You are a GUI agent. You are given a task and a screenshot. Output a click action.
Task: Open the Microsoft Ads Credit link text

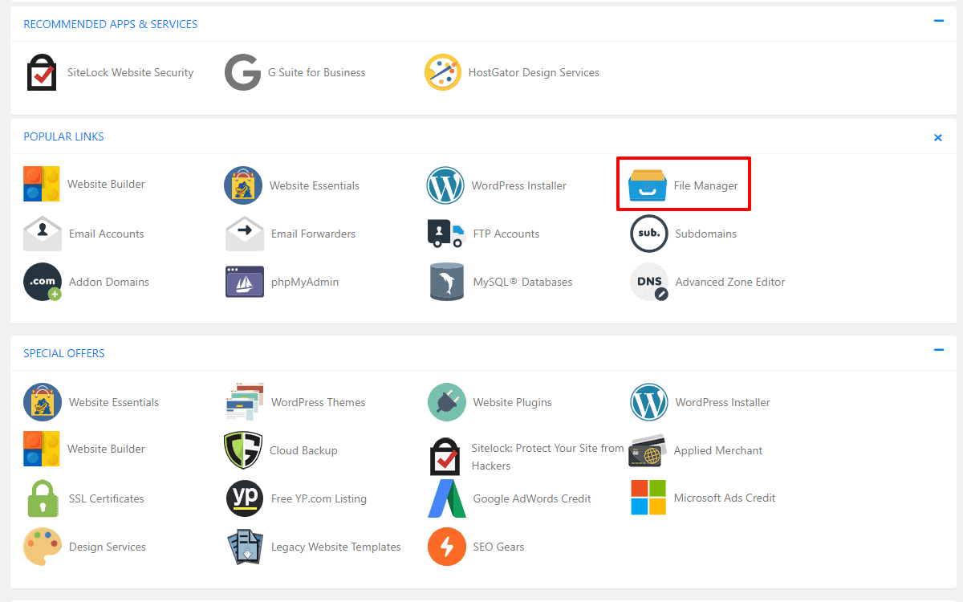725,498
